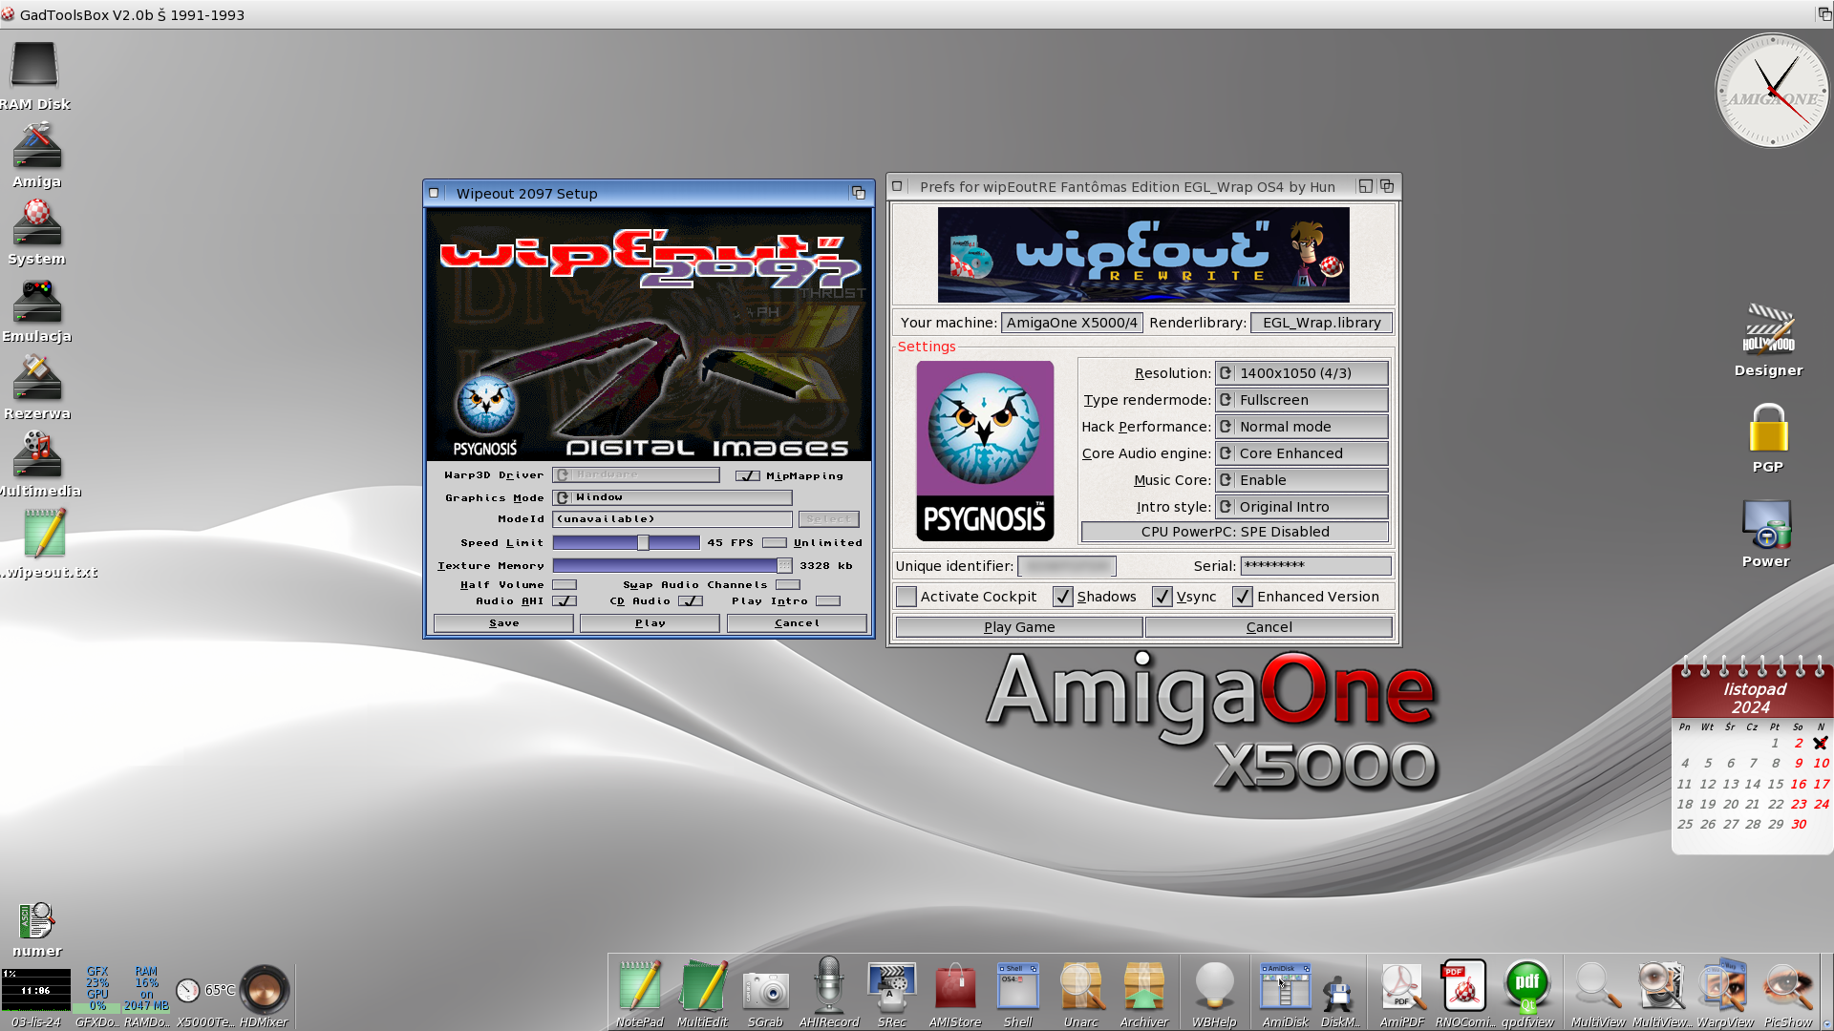Open AMIStore from the dock
The image size is (1834, 1031).
coord(954,987)
